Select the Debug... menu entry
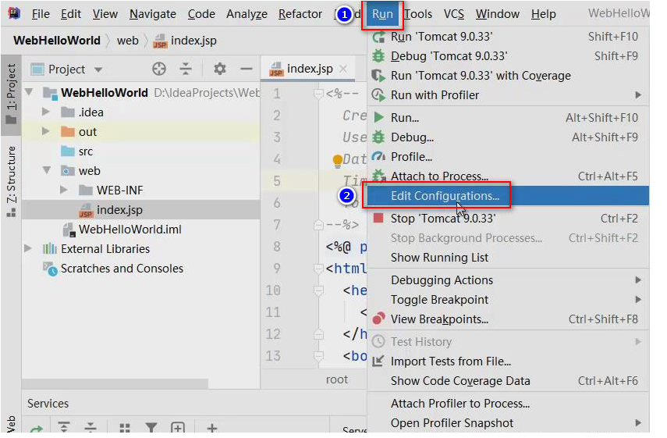This screenshot has width=667, height=438. 508,137
